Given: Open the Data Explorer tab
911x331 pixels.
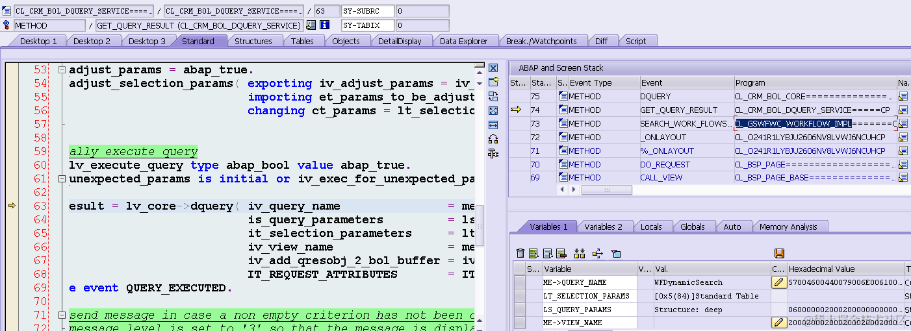Looking at the screenshot, I should tap(463, 41).
